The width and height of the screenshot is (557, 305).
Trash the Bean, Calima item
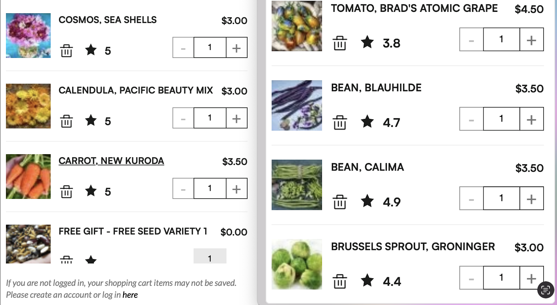tap(339, 202)
